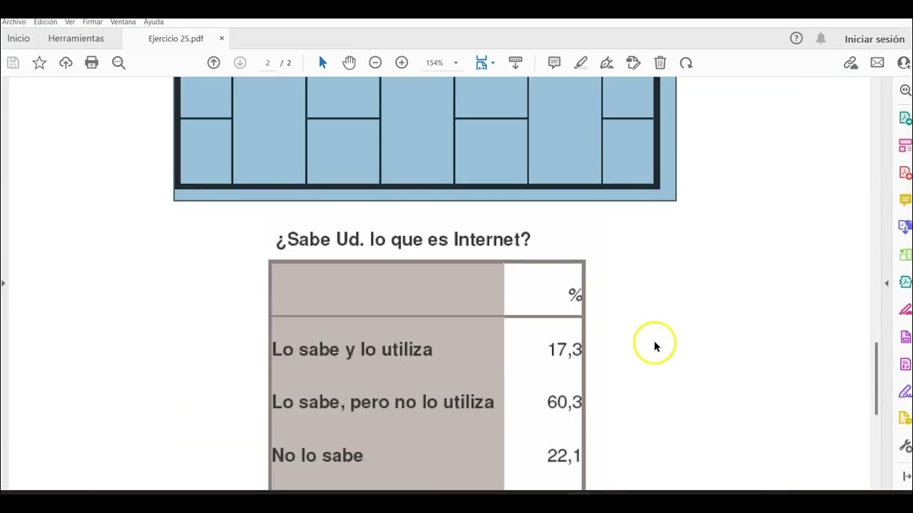Select the sign or draw tool

(x=607, y=63)
